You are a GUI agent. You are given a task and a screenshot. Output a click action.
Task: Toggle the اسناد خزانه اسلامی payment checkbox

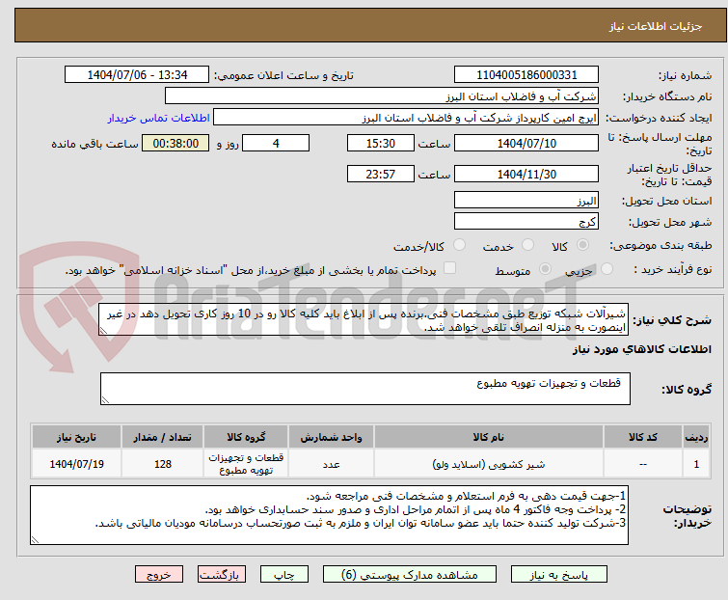[449, 268]
